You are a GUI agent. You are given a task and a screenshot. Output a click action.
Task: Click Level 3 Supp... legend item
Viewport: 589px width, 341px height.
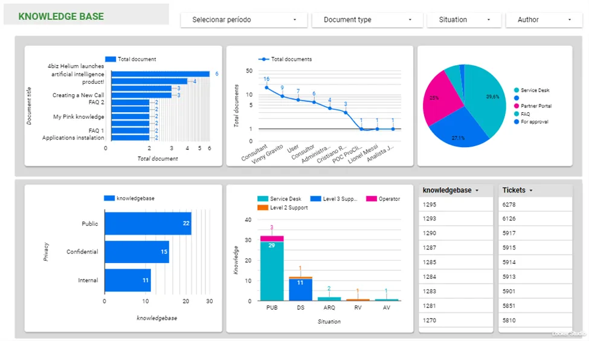[x=334, y=199]
